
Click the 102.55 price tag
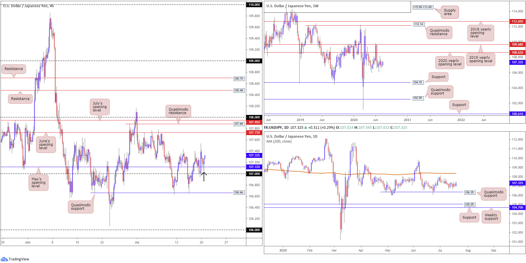(x=418, y=98)
